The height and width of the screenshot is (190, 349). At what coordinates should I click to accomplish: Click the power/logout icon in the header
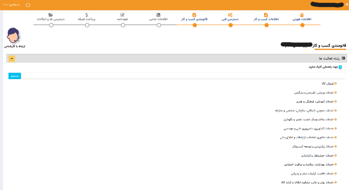28,5
